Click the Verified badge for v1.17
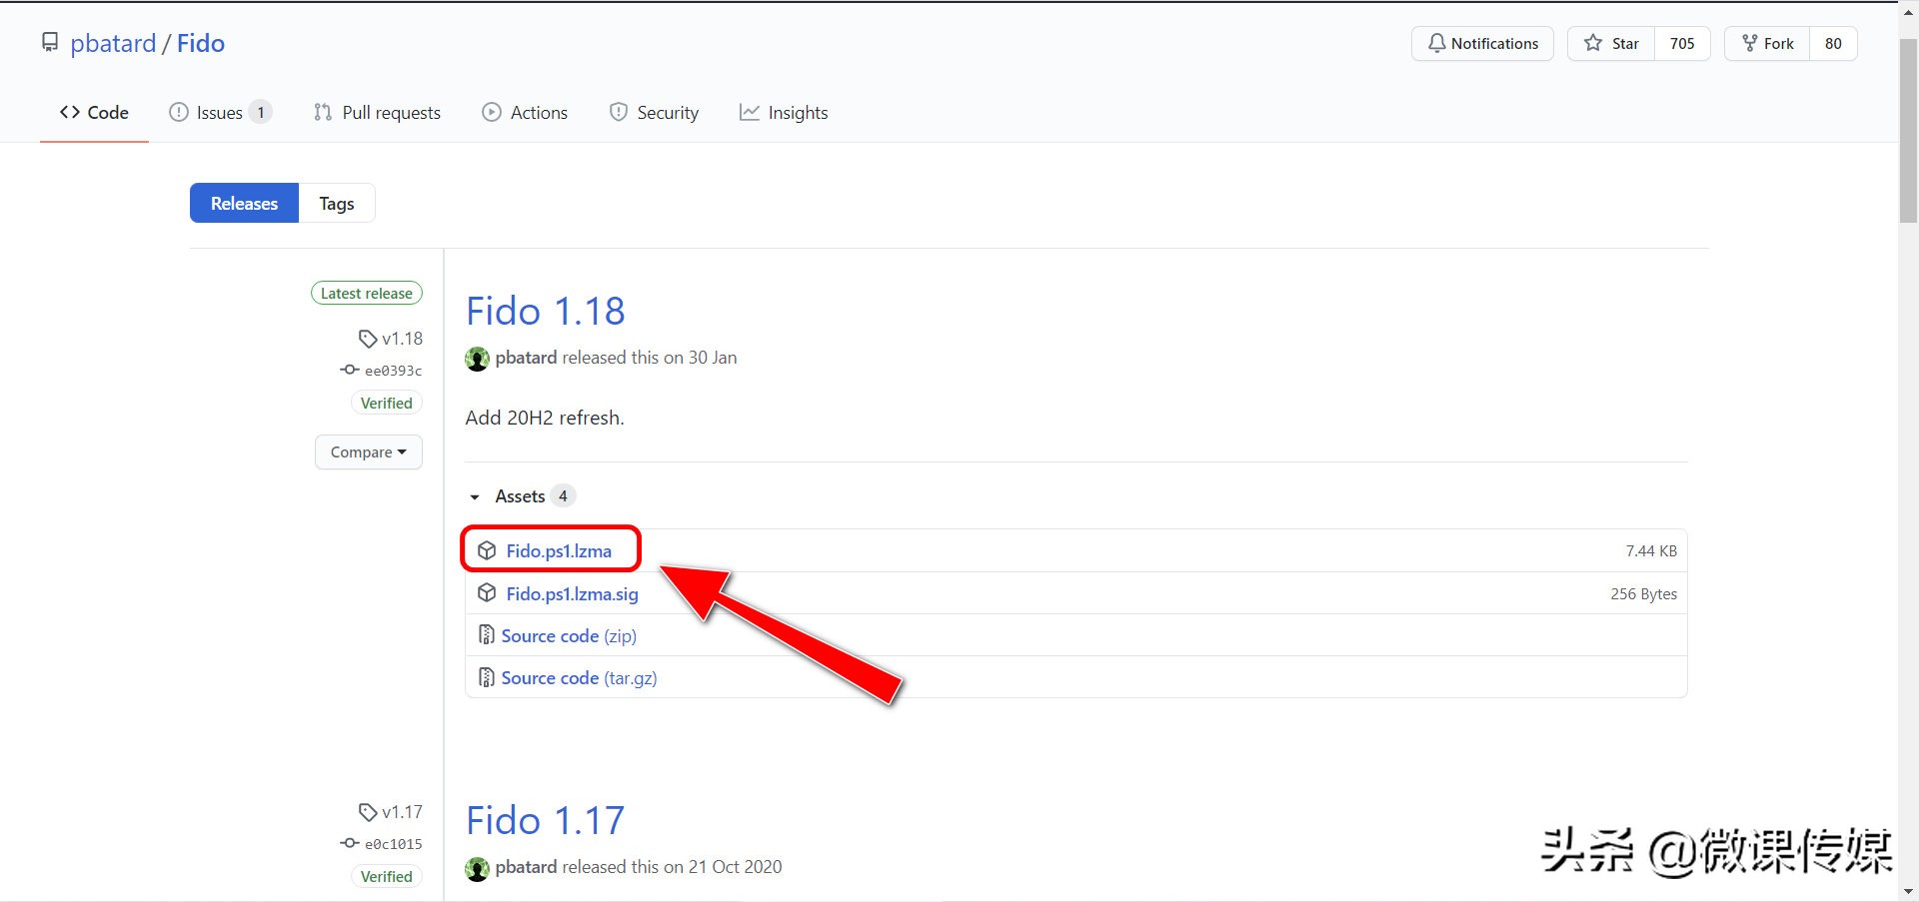The width and height of the screenshot is (1919, 902). point(386,877)
